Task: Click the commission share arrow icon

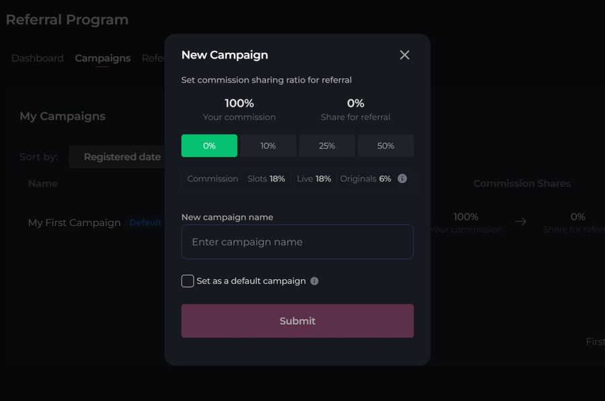Action: coord(521,221)
